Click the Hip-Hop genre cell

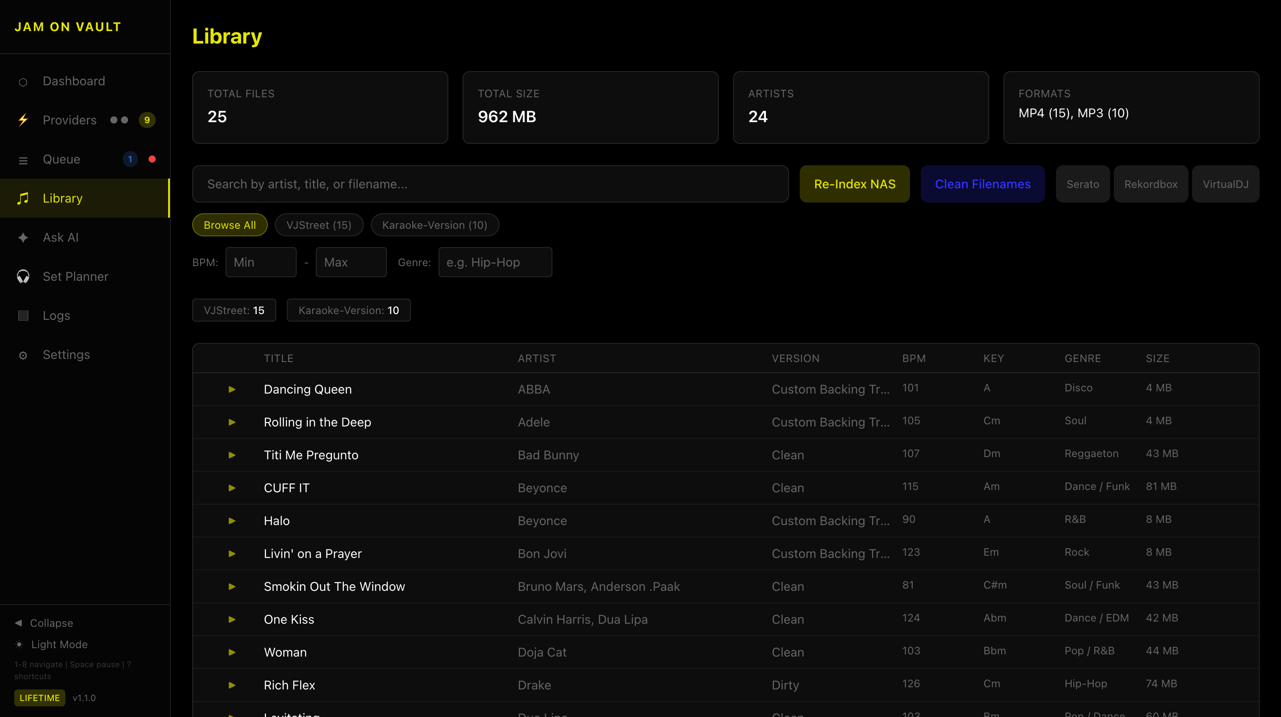(1086, 684)
